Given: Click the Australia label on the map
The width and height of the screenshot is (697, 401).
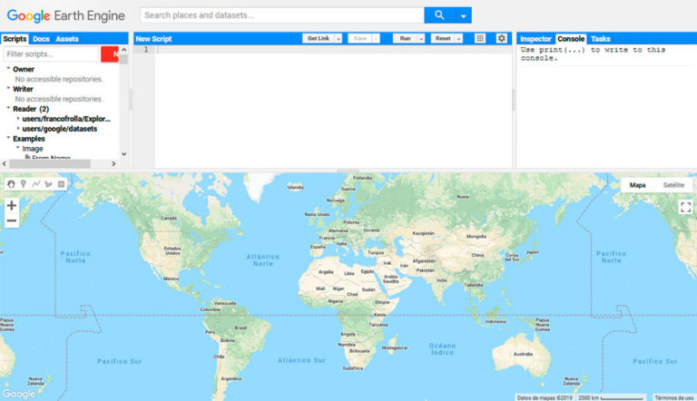Looking at the screenshot, I should (523, 354).
